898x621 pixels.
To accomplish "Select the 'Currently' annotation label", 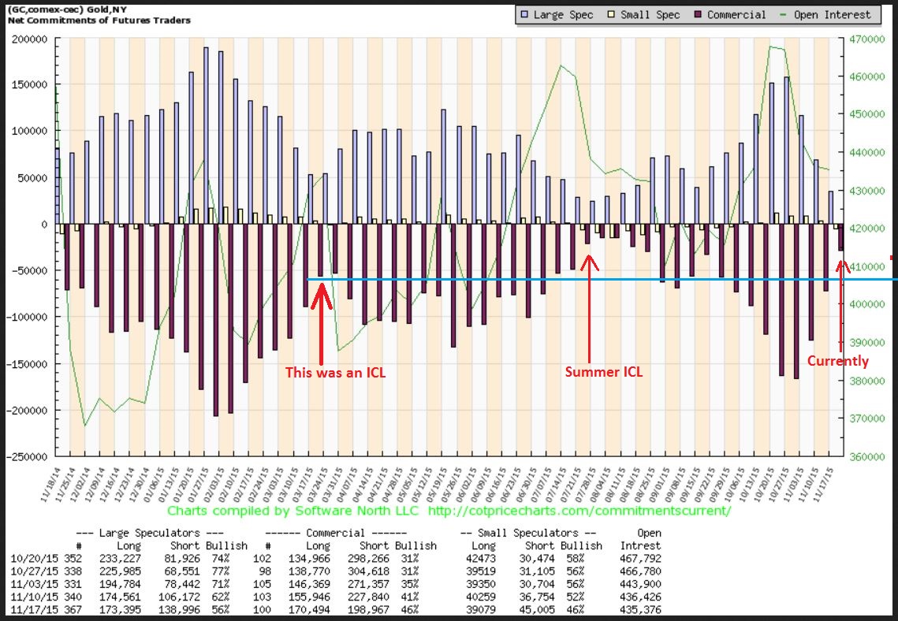I will [837, 361].
